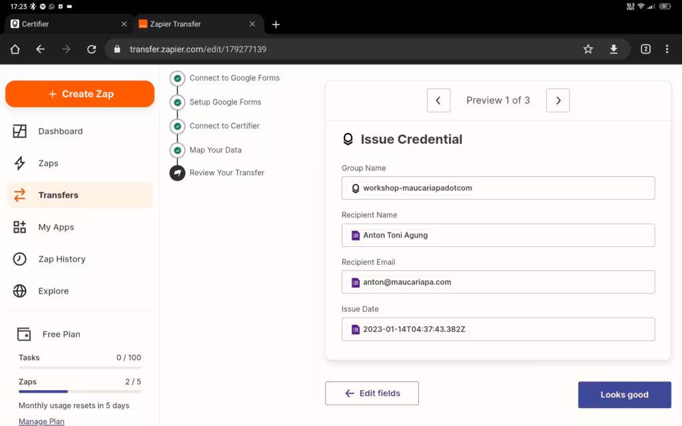Go forward in the browser
682x426 pixels.
66,49
